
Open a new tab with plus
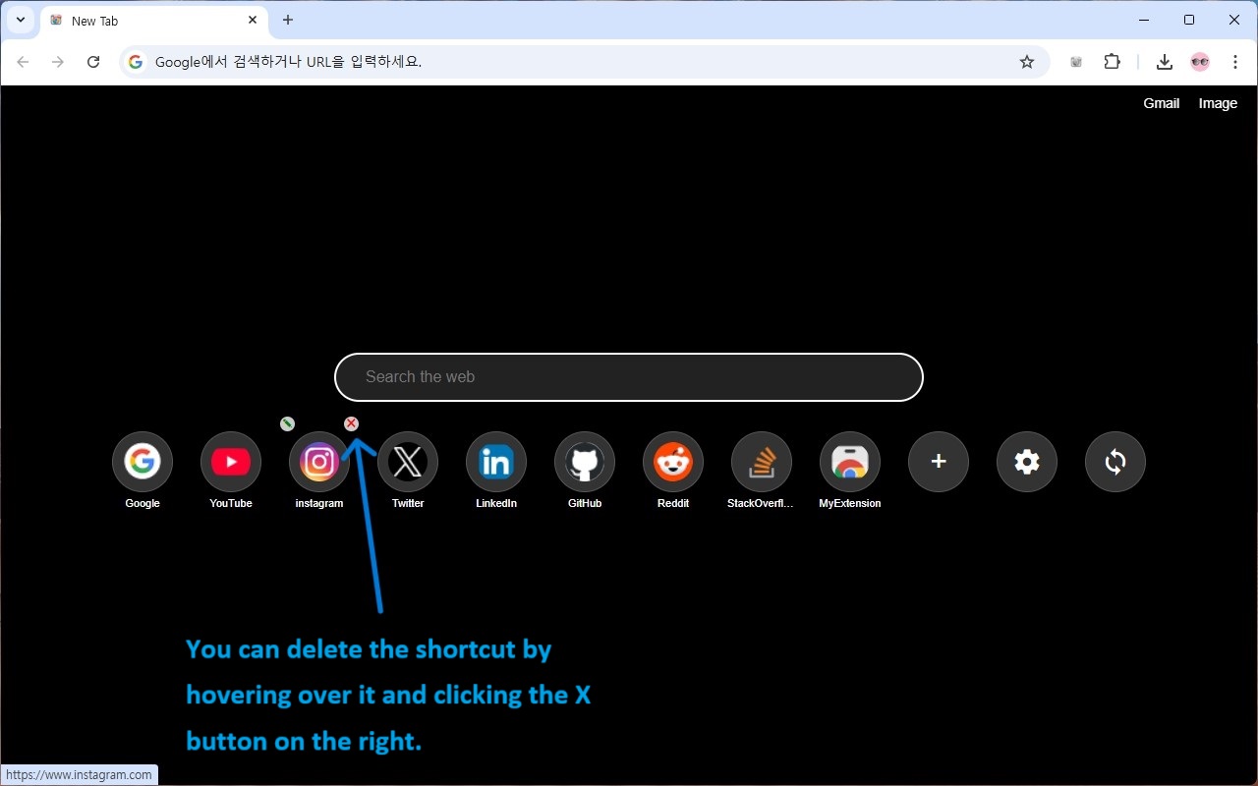(288, 20)
